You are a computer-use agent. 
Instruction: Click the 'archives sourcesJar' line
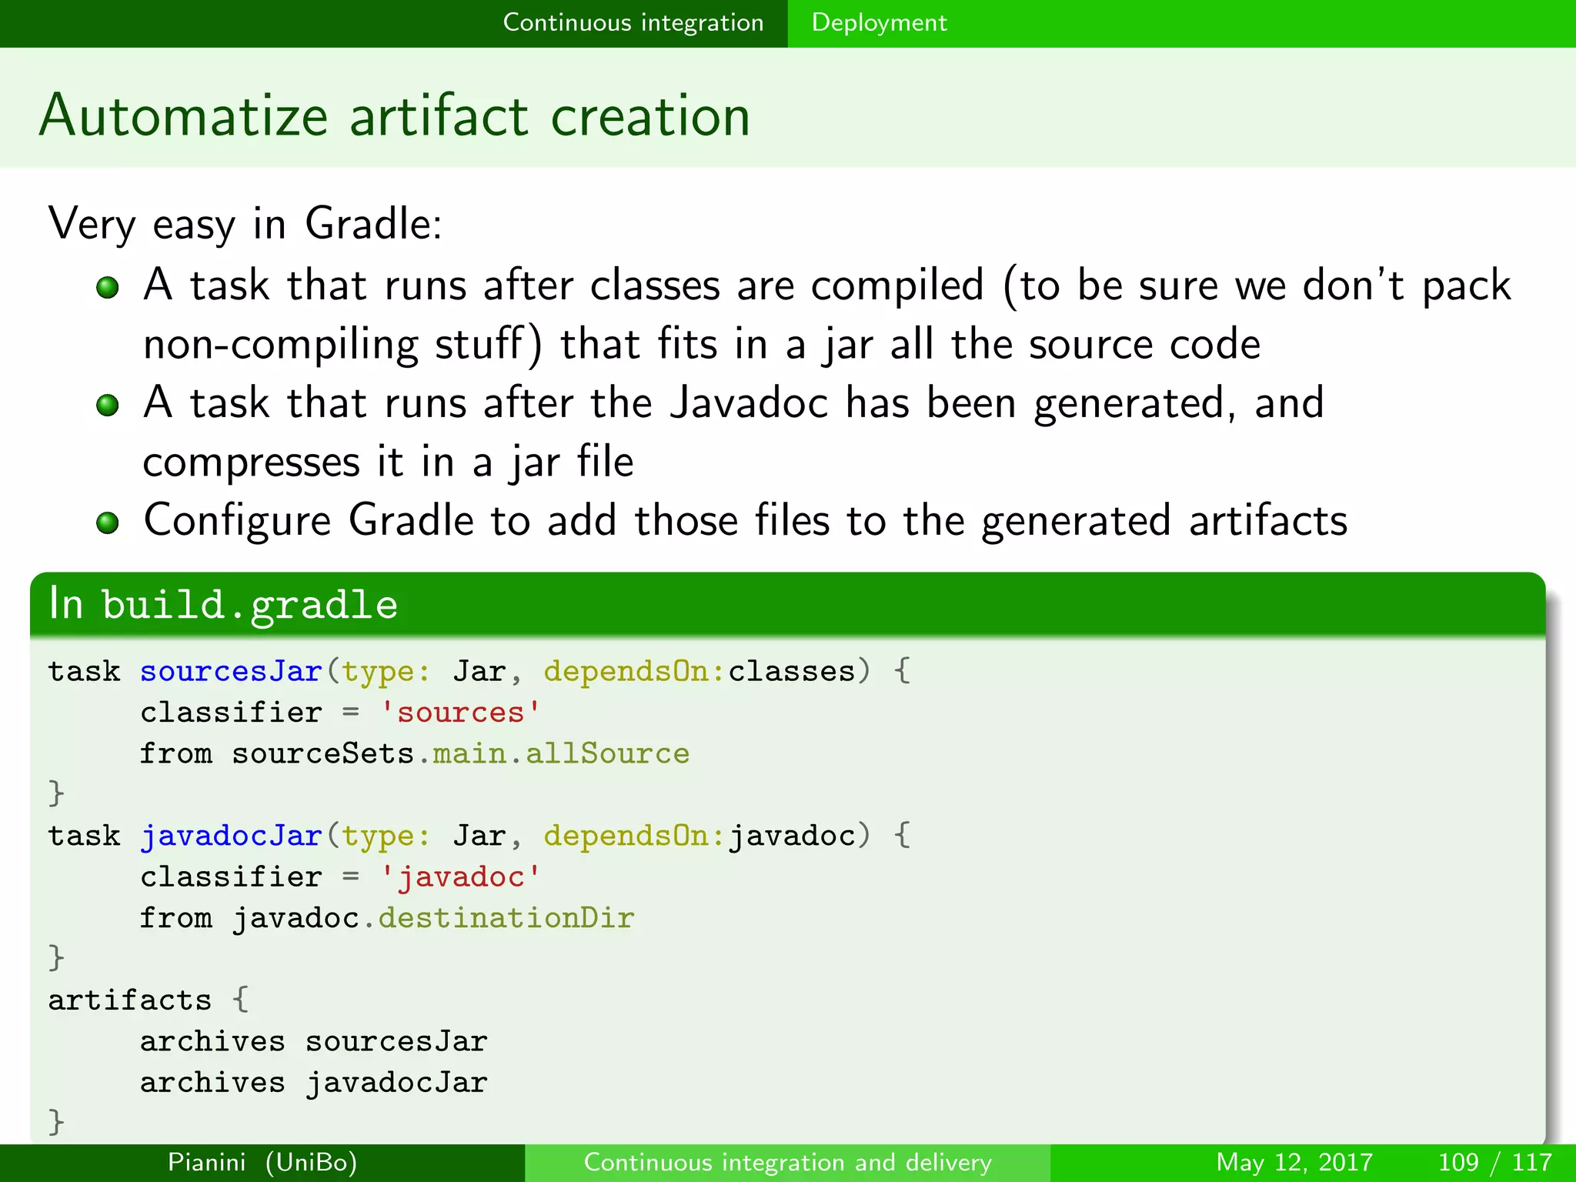click(x=314, y=1041)
